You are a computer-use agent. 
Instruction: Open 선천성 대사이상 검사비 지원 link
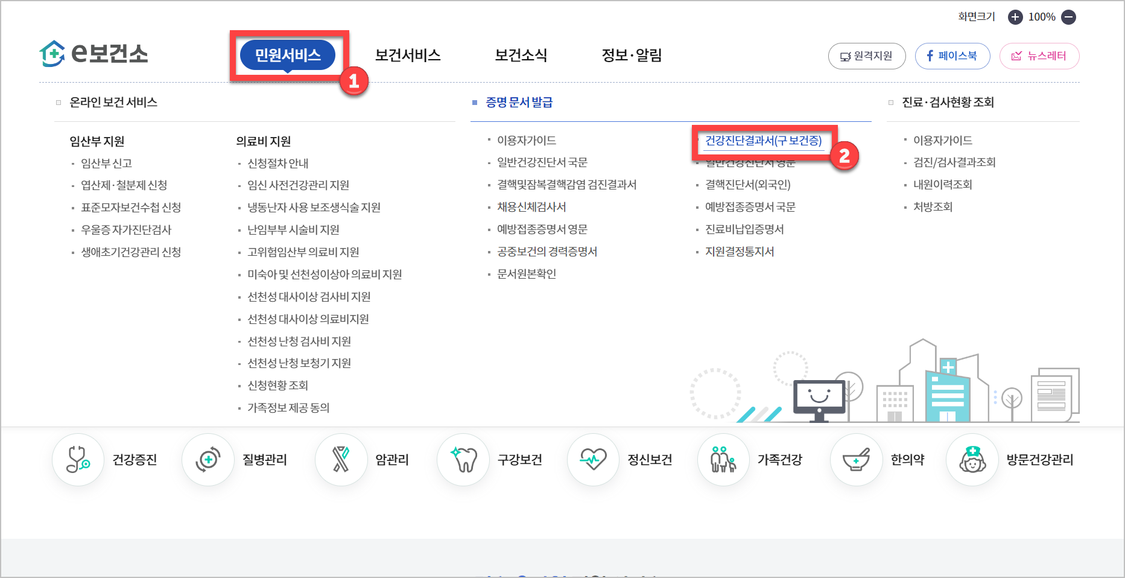[x=309, y=297]
